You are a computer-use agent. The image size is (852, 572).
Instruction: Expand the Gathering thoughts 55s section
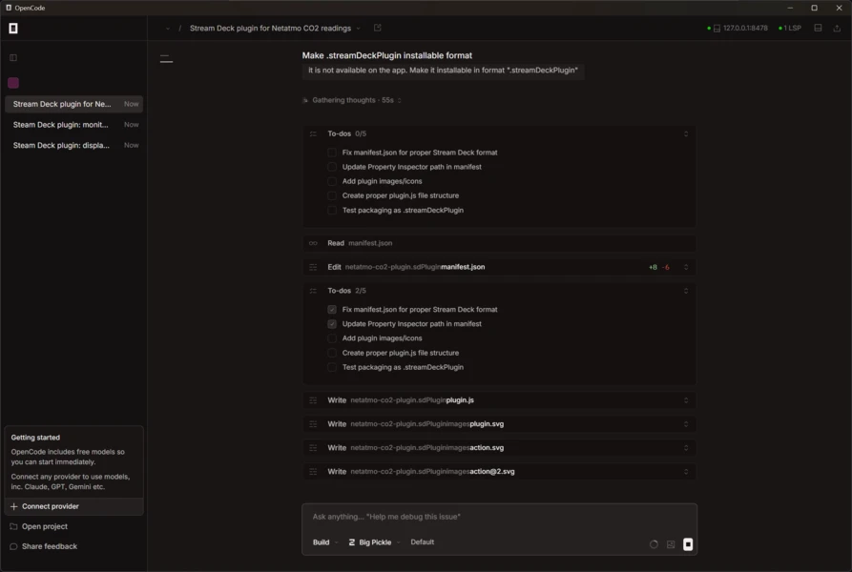tap(352, 100)
